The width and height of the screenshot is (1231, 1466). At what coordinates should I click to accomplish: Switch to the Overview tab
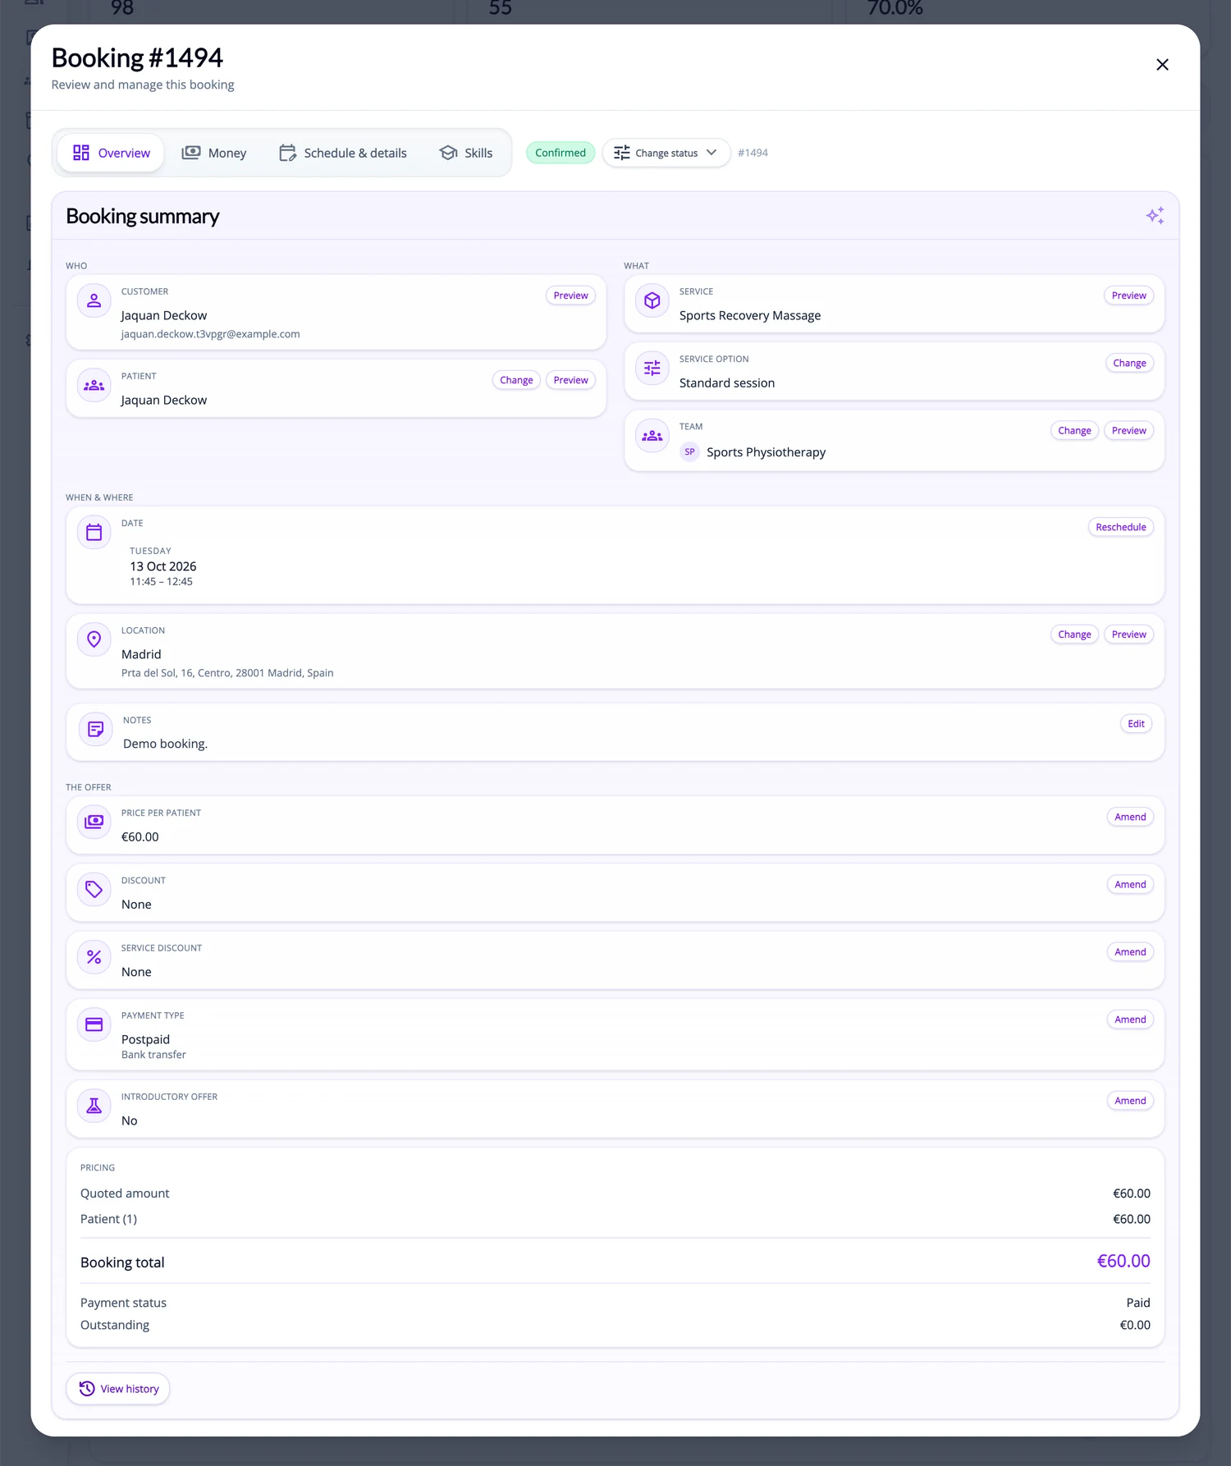pos(111,153)
